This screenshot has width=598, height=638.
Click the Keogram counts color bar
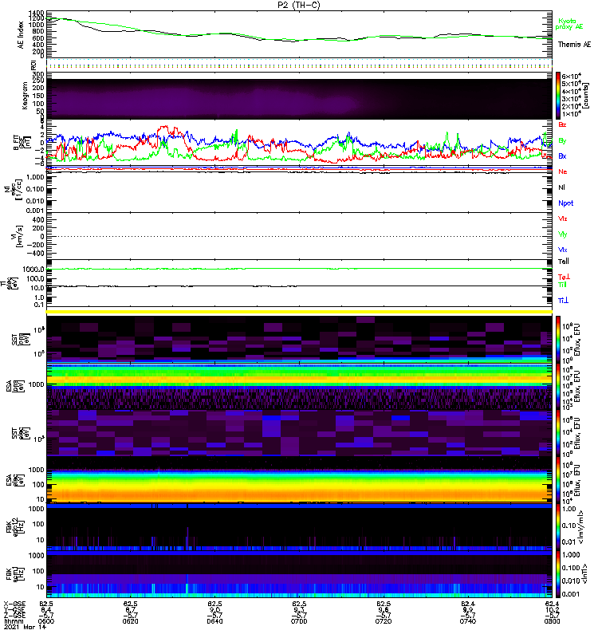558,96
